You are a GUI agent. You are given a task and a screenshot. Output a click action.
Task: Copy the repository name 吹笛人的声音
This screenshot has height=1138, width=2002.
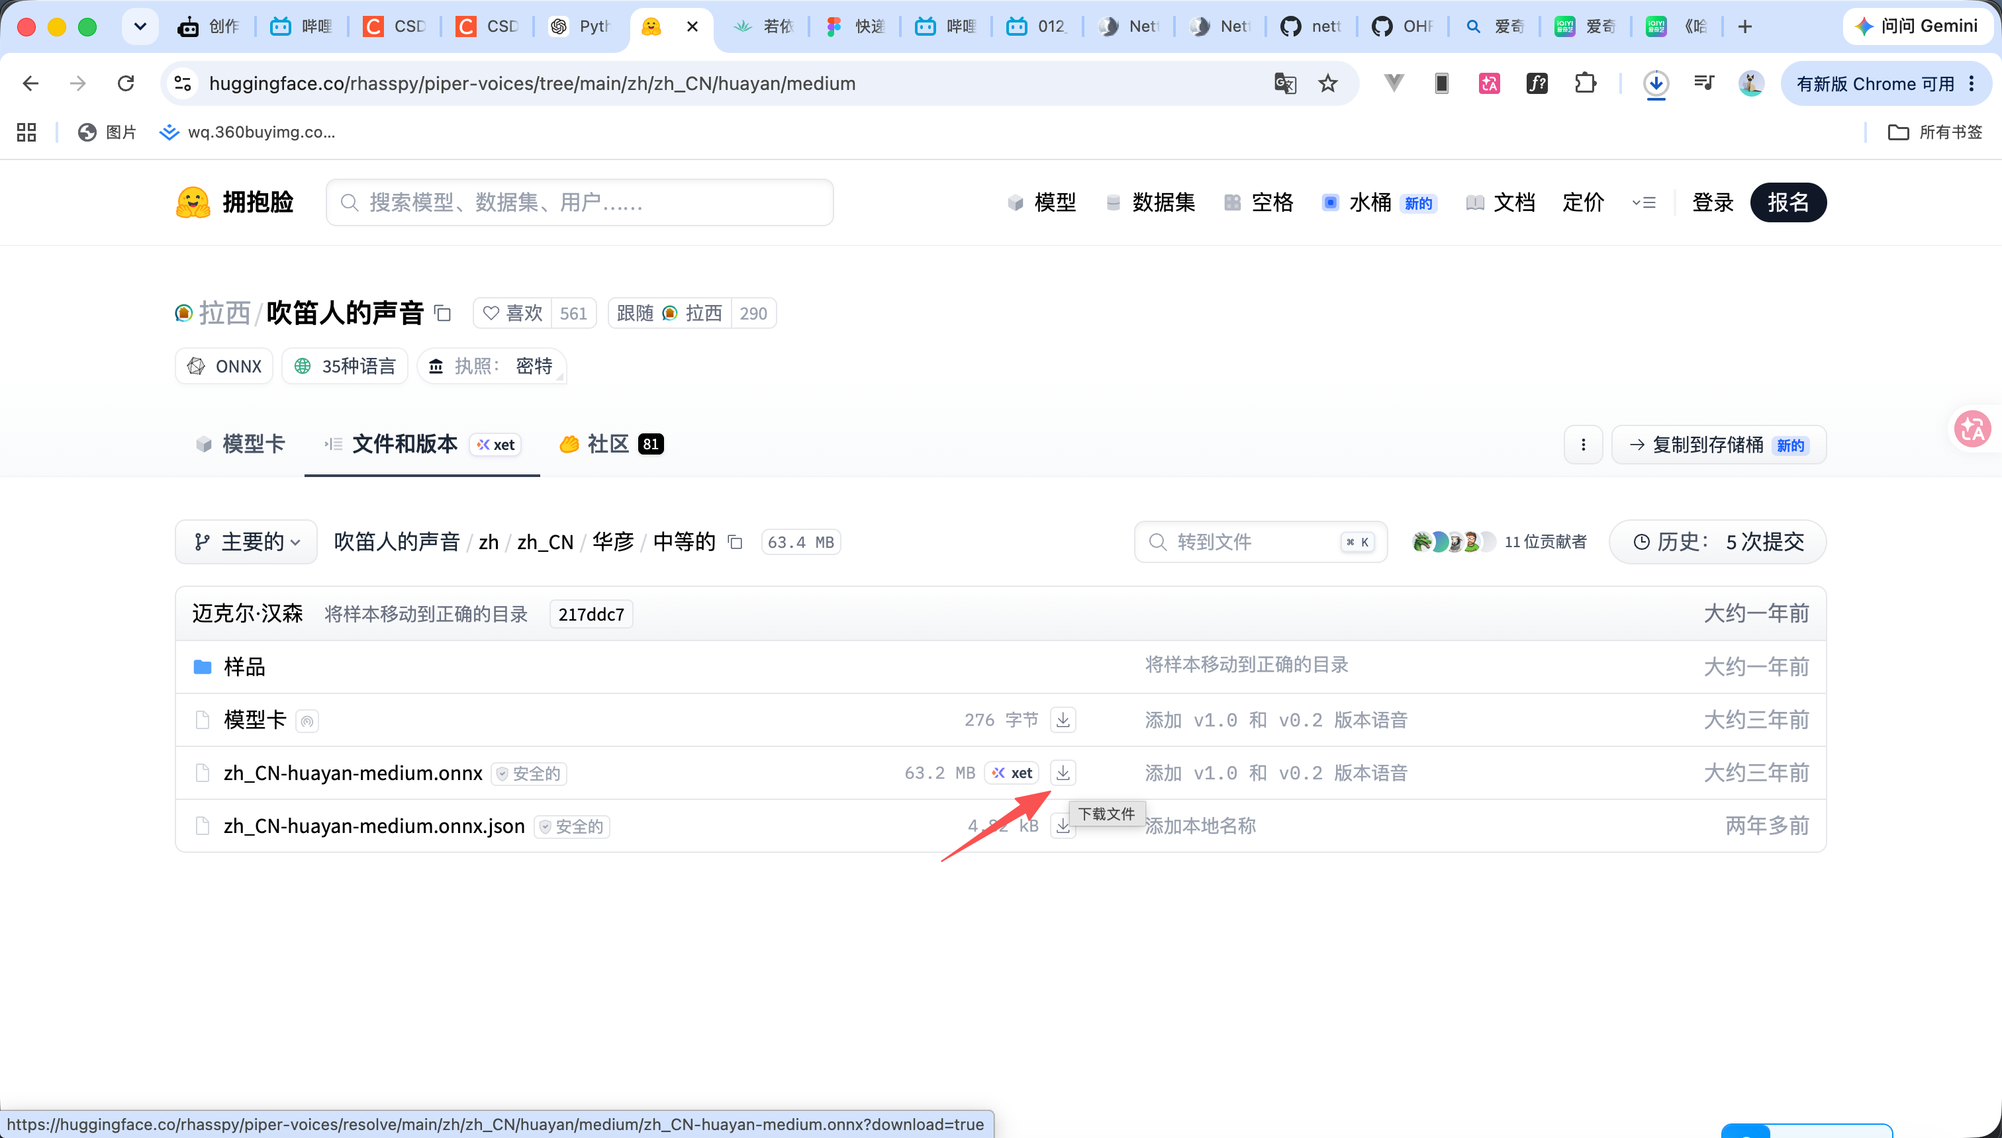443,314
